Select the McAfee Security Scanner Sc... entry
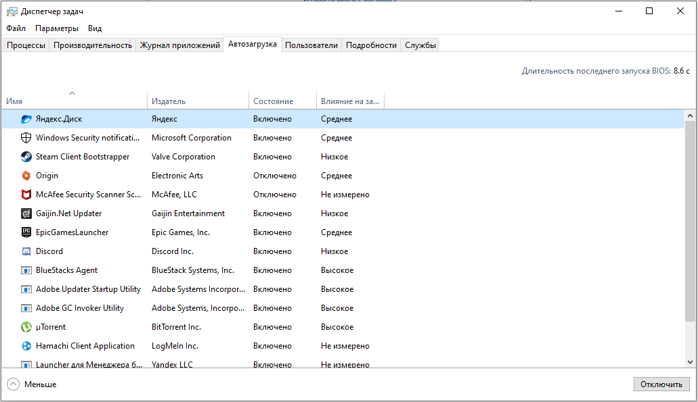Image resolution: width=698 pixels, height=402 pixels. pyautogui.click(x=88, y=195)
